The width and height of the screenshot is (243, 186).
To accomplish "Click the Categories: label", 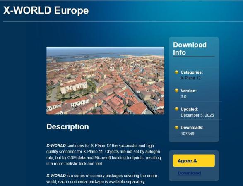I will [192, 72].
